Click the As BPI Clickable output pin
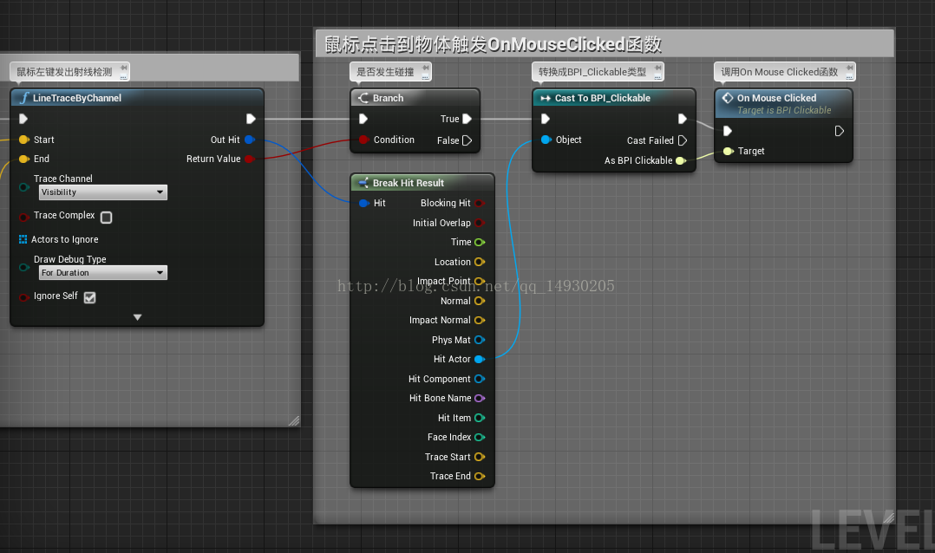Screen dimensions: 935x553 click(x=683, y=160)
